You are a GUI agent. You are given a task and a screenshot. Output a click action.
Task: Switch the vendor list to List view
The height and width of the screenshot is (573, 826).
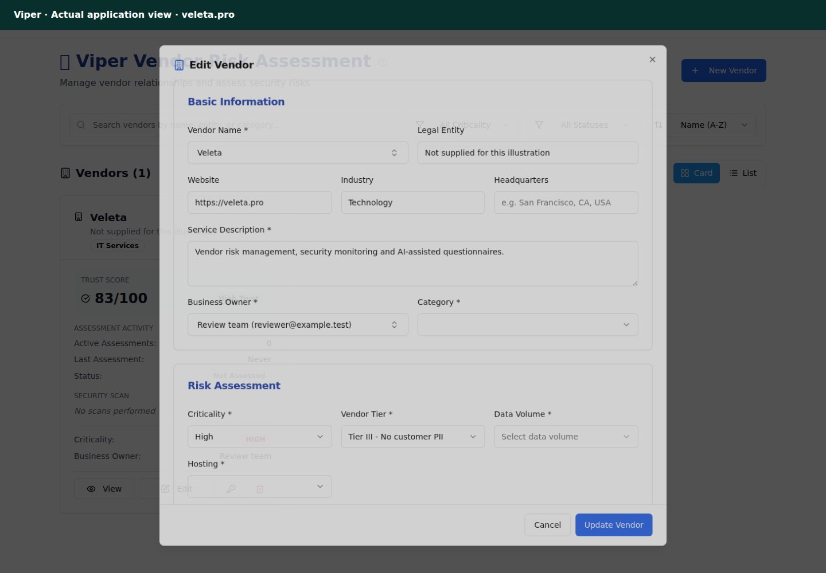743,173
